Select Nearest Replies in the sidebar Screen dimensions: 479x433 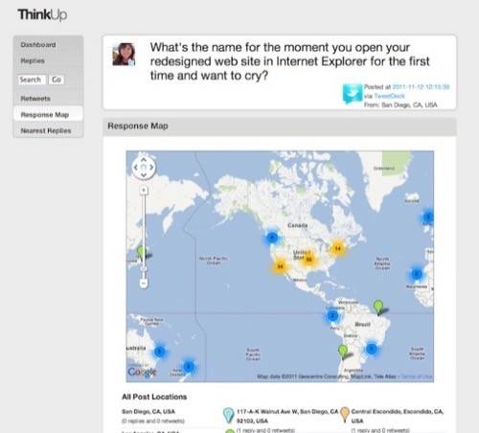tap(46, 130)
